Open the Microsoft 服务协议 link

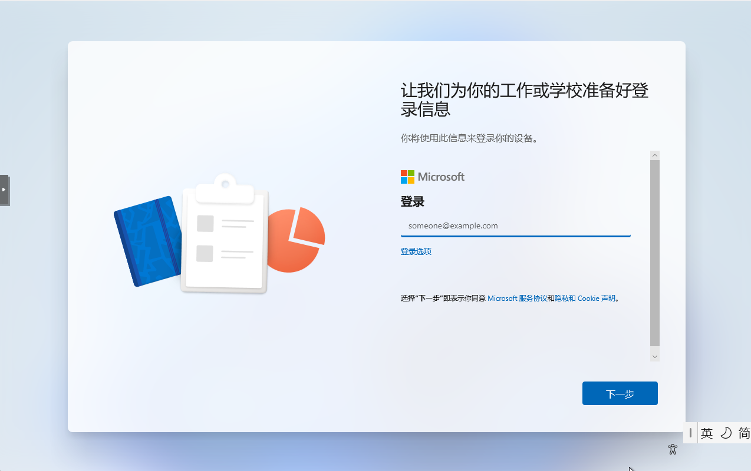[x=517, y=298]
